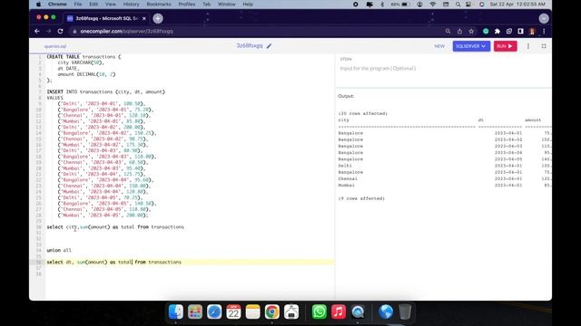
Task: Open the Chrome menu in menu bar
Action: click(57, 4)
